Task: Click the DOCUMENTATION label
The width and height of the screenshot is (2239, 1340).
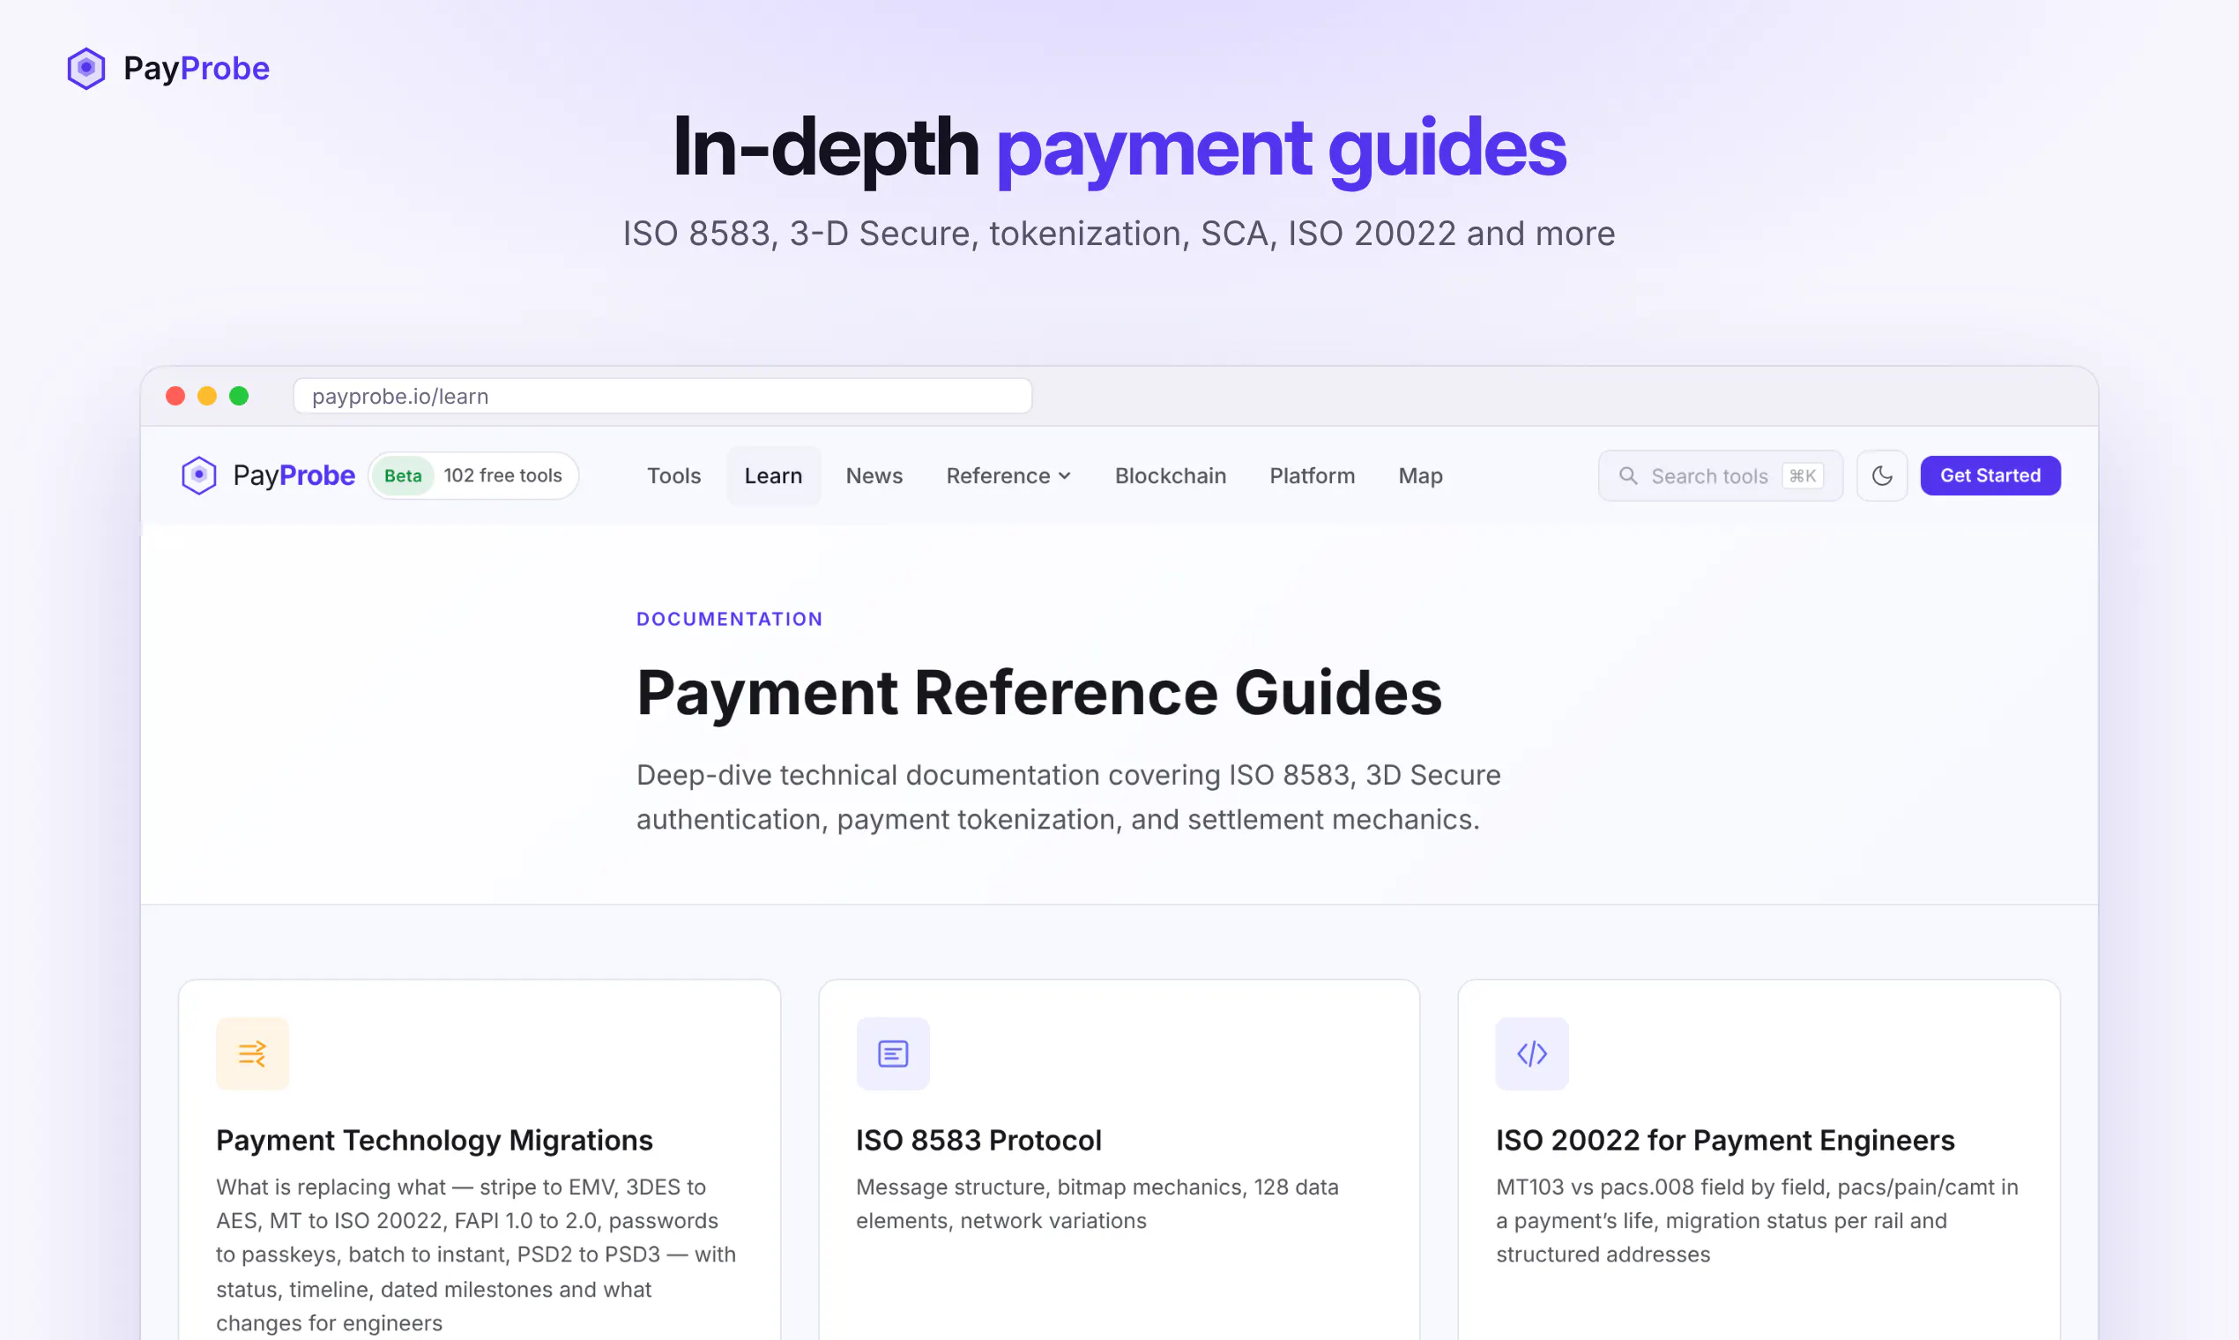Action: 729,619
